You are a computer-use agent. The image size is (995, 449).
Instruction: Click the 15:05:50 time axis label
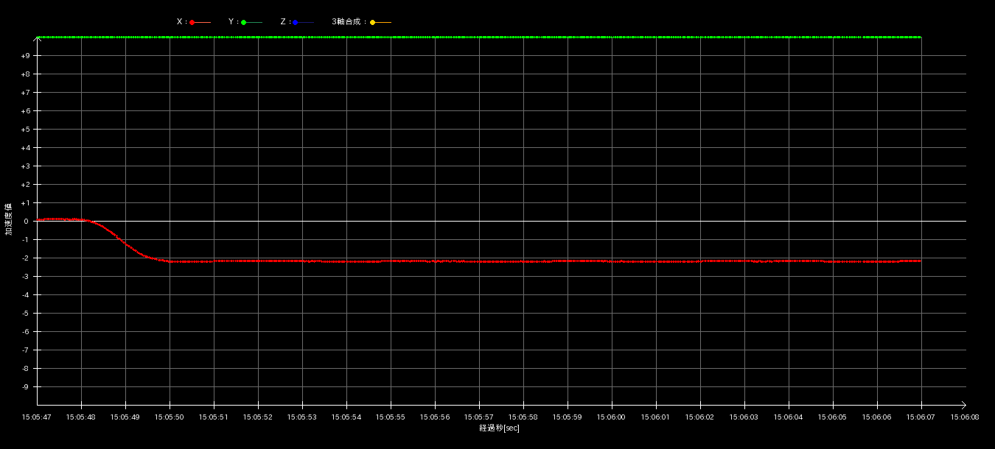tap(170, 417)
